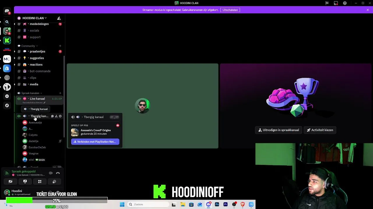Open the mededelingen channel

(39, 24)
